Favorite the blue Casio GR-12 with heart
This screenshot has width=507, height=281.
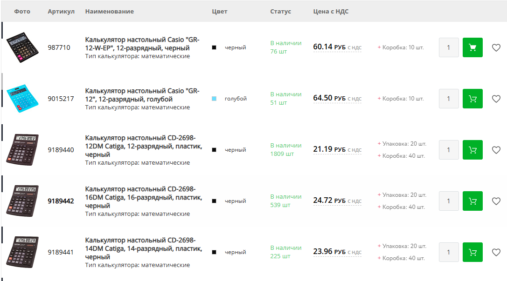pos(496,99)
